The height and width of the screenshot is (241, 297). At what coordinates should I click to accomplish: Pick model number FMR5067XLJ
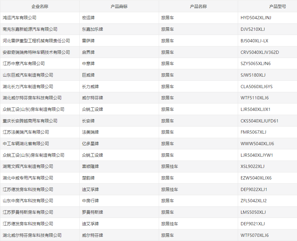[253, 132]
